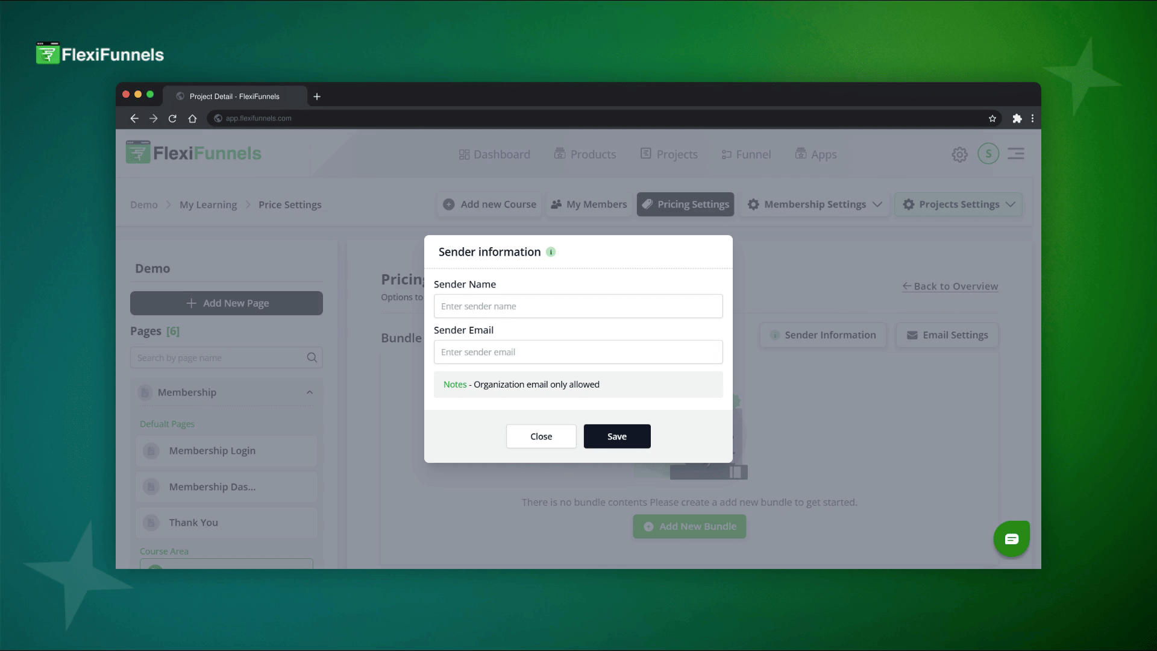Open the user avatar S icon
1157x651 pixels.
tap(988, 154)
